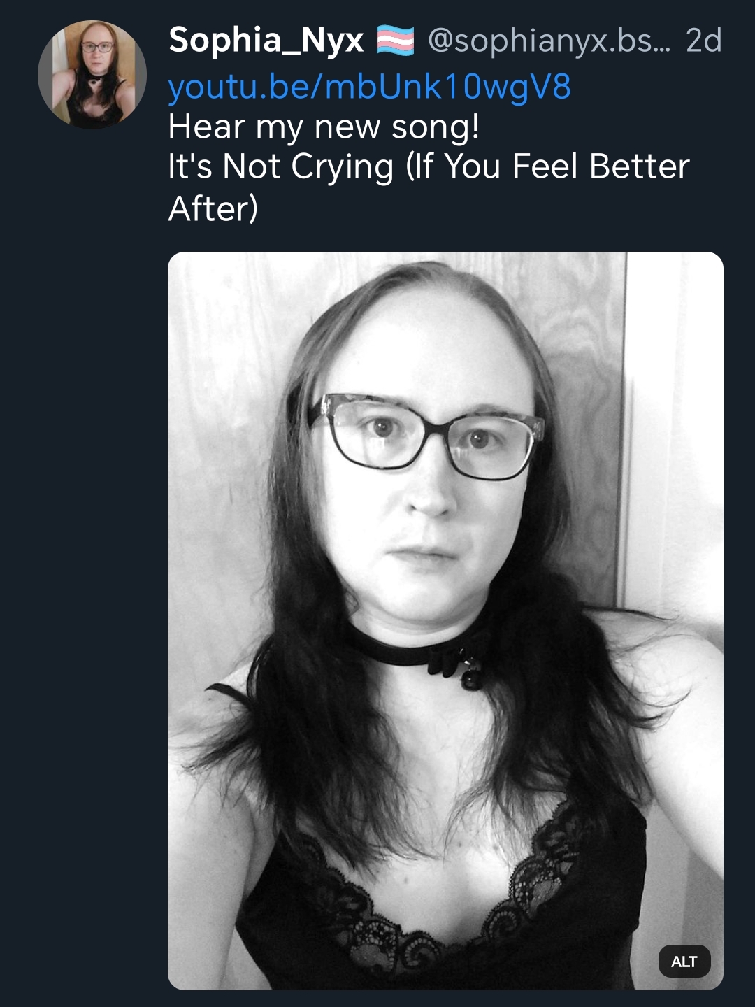Click the 2d post timestamp
The height and width of the screenshot is (1007, 755).
click(703, 41)
